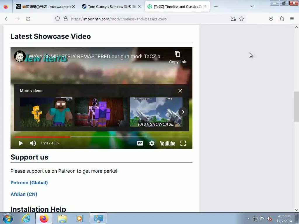Click the scrollbar up arrow
This screenshot has width=299, height=224.
[x=296, y=27]
